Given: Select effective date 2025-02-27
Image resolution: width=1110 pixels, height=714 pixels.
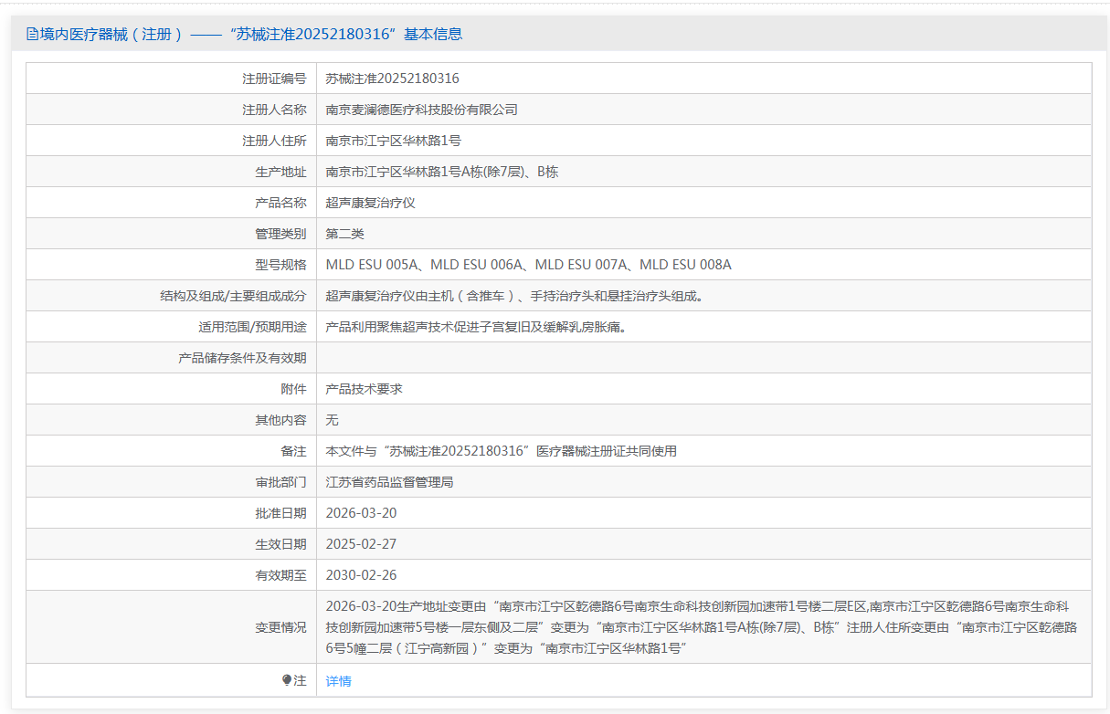Looking at the screenshot, I should pyautogui.click(x=362, y=544).
